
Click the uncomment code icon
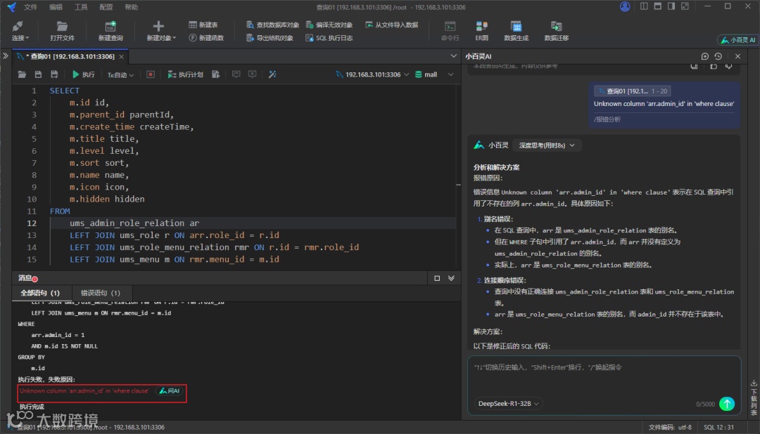[253, 74]
